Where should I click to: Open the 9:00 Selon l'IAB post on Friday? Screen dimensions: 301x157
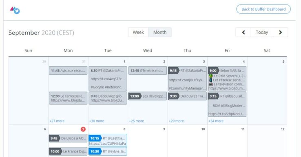(x=227, y=78)
